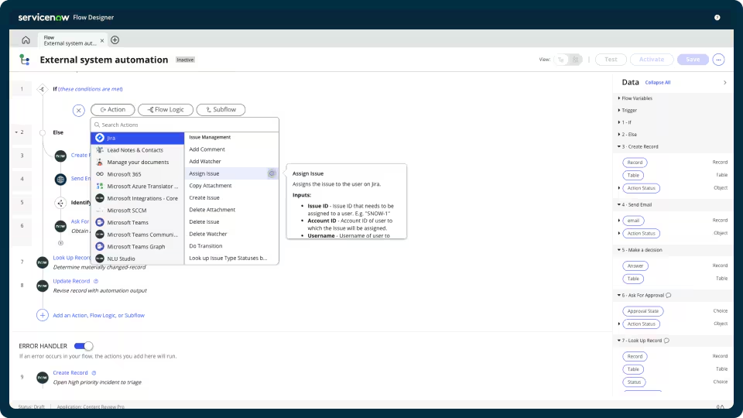Add a new tab with plus icon
The image size is (743, 418).
115,40
